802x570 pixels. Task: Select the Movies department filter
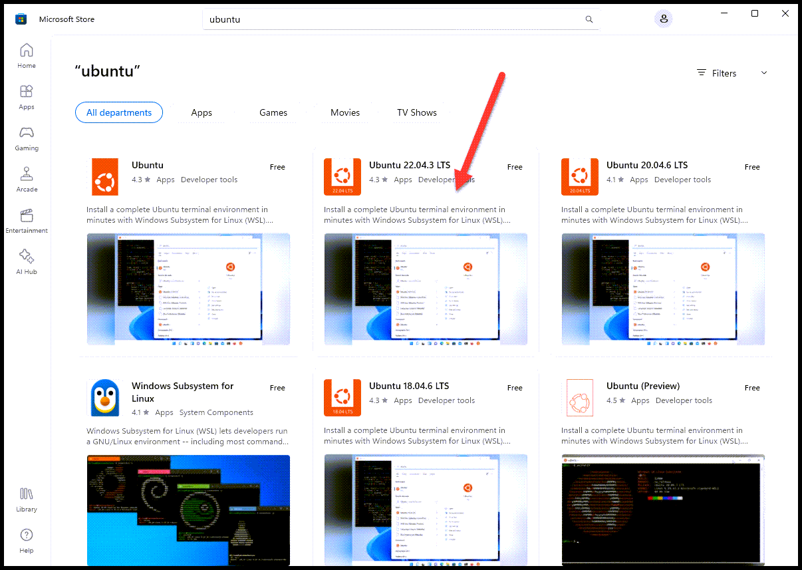coord(345,112)
